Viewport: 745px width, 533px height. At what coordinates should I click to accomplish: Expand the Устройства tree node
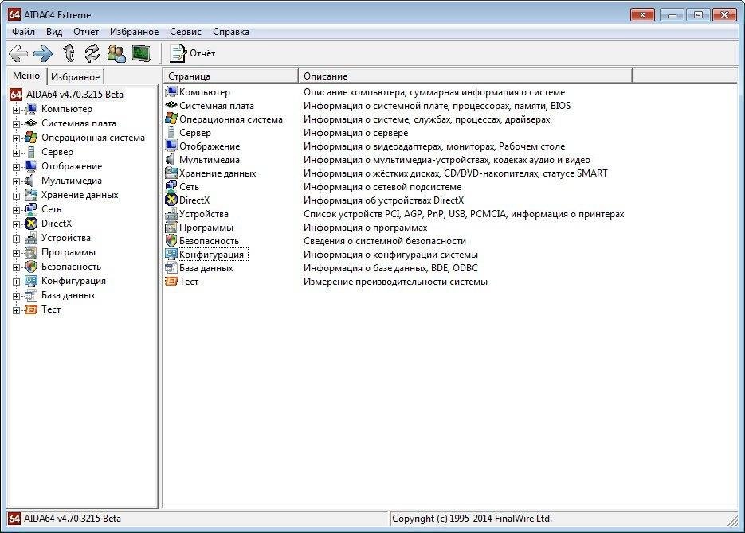pyautogui.click(x=16, y=239)
